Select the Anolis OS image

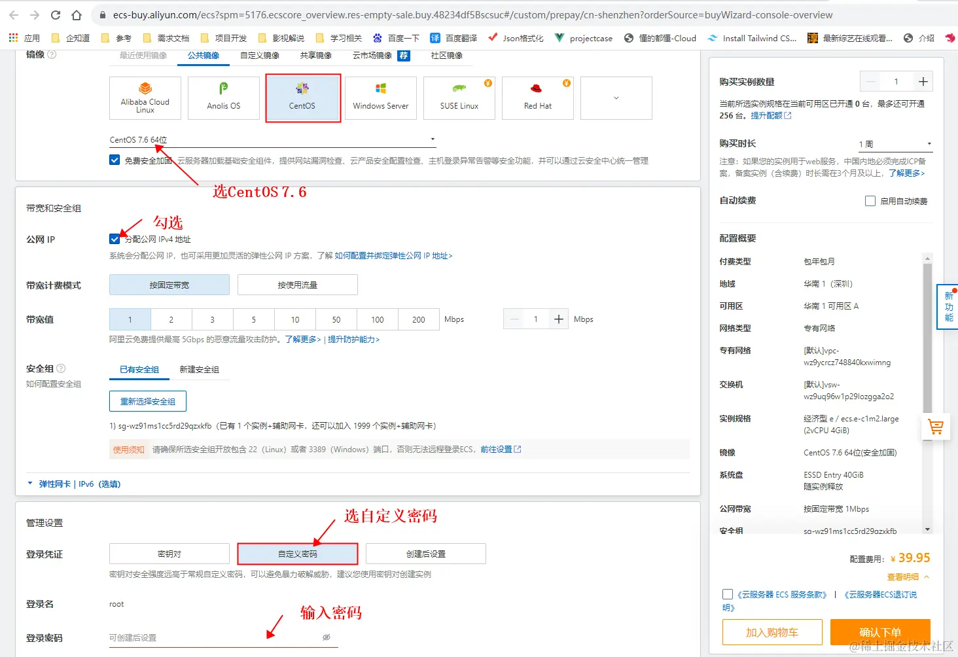[224, 98]
